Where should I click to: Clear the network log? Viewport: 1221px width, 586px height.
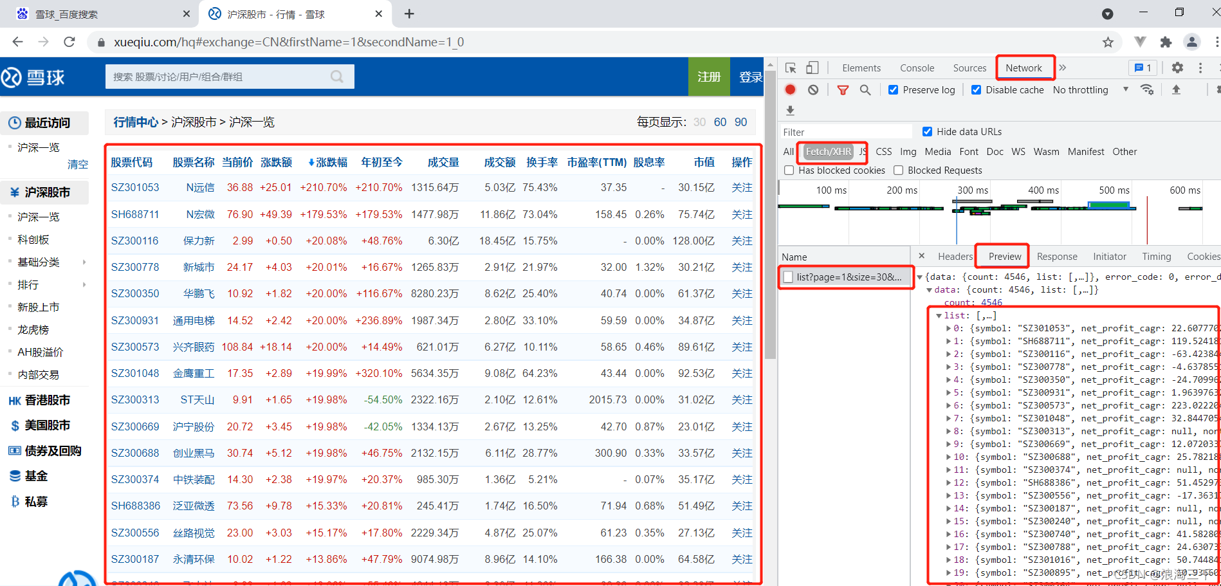point(813,90)
